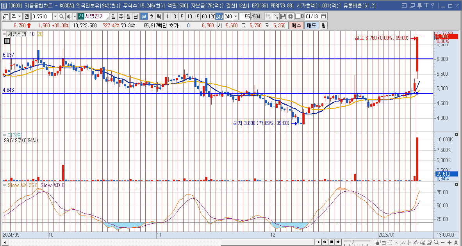
Task: Toggle the D date checkbox
Action: [x=298, y=16]
